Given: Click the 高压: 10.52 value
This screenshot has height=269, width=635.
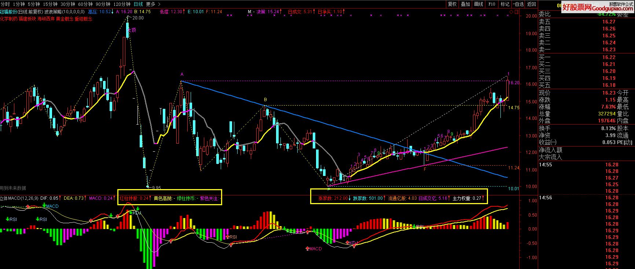Looking at the screenshot, I should [x=100, y=12].
